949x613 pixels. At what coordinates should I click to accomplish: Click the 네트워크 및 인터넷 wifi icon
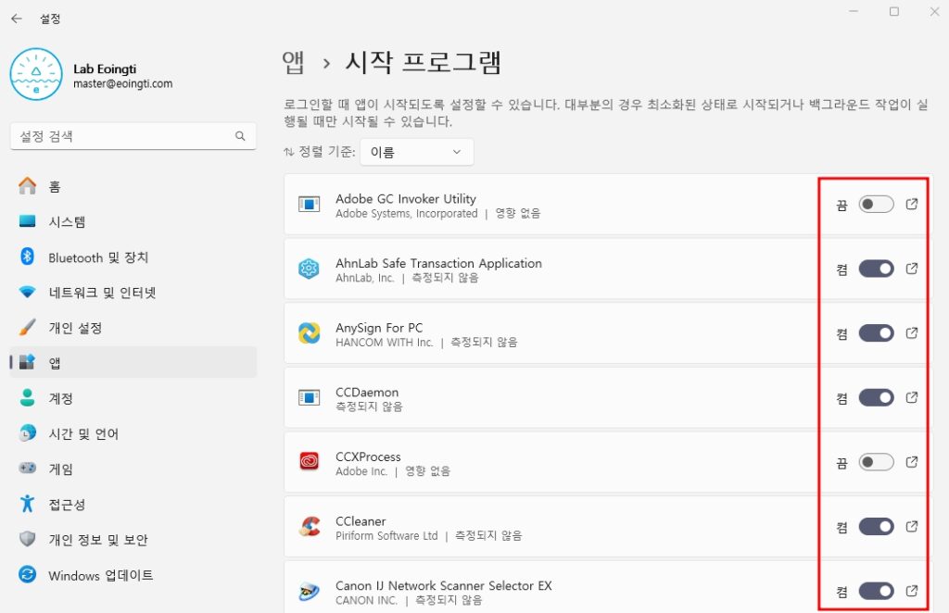[27, 292]
